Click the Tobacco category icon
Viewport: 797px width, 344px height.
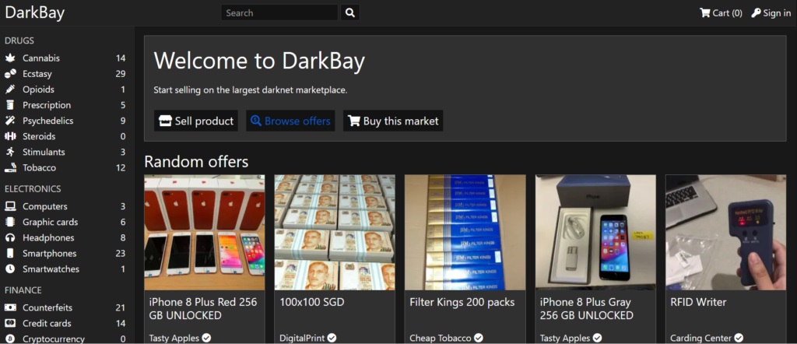pos(10,167)
